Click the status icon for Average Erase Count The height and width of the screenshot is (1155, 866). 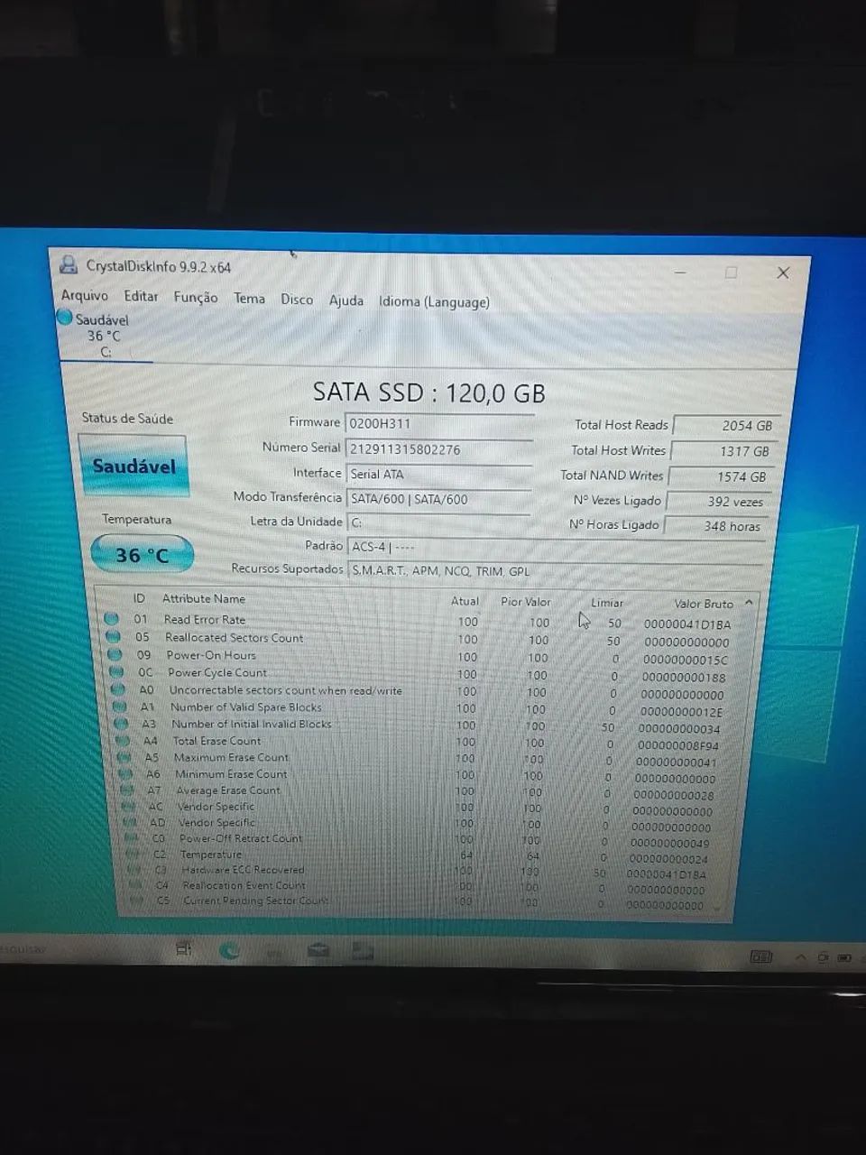point(127,790)
